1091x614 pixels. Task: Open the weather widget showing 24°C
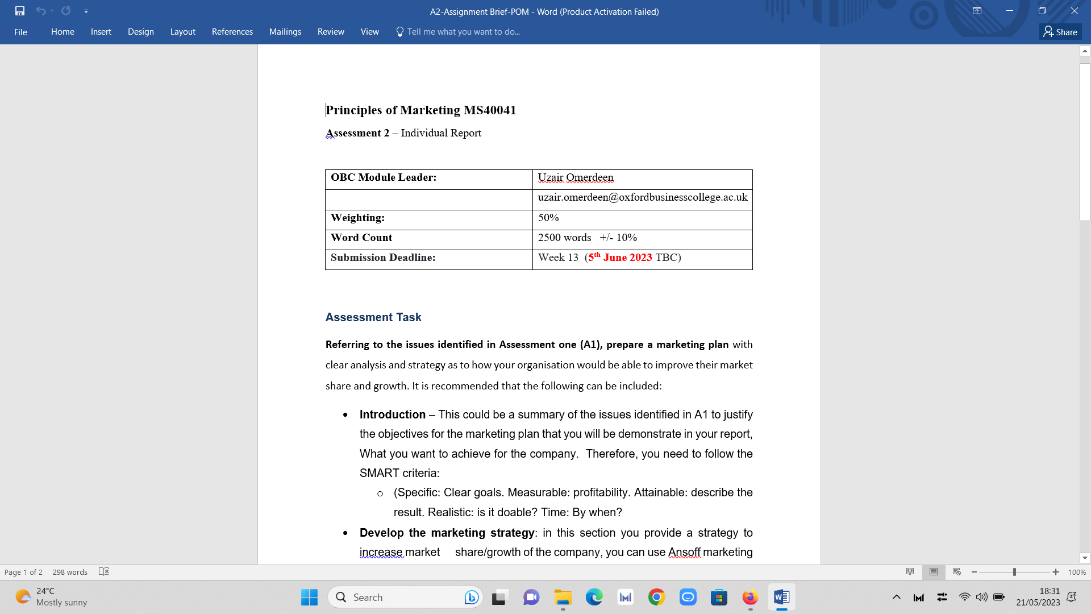tap(51, 597)
